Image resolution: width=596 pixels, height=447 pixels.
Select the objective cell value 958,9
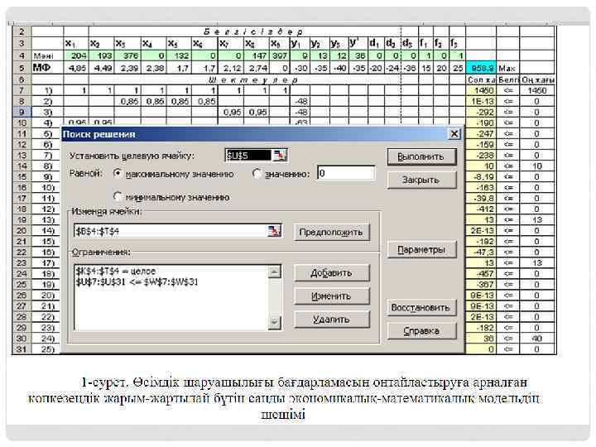[x=481, y=68]
